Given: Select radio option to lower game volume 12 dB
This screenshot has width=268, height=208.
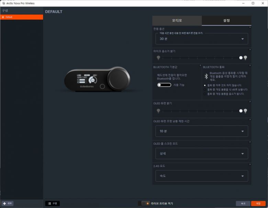Looking at the screenshot, I should [205, 89].
